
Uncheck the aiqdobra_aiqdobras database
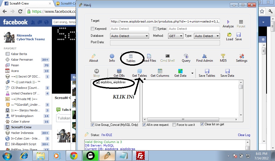click(98, 82)
